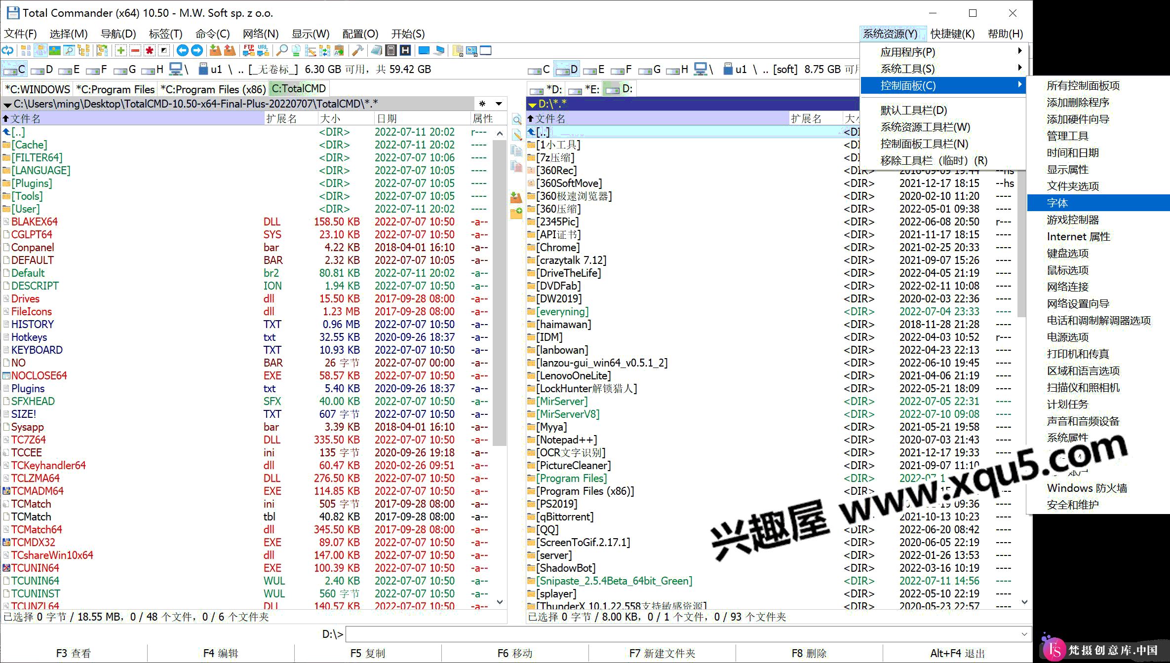1170x663 pixels.
Task: Click the pack files box icon in top toolbar
Action: 215,50
